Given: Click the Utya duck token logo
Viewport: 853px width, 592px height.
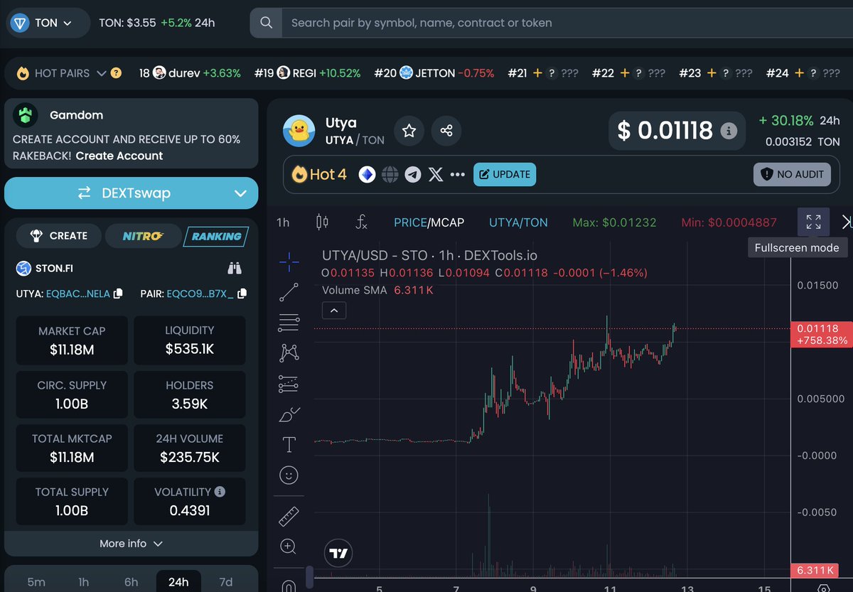Looking at the screenshot, I should [299, 131].
